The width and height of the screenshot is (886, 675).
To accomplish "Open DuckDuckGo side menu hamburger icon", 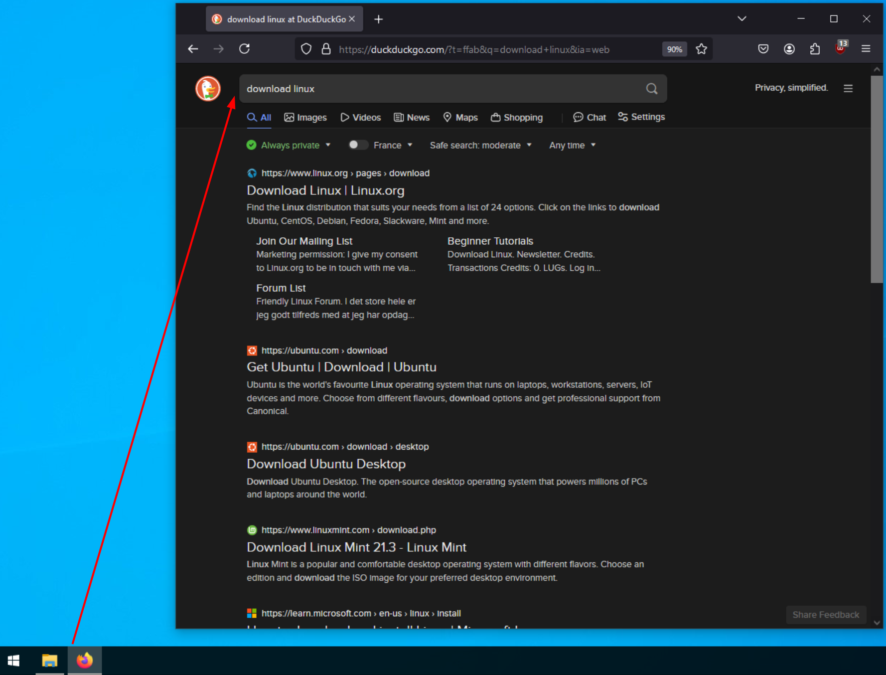I will point(848,88).
